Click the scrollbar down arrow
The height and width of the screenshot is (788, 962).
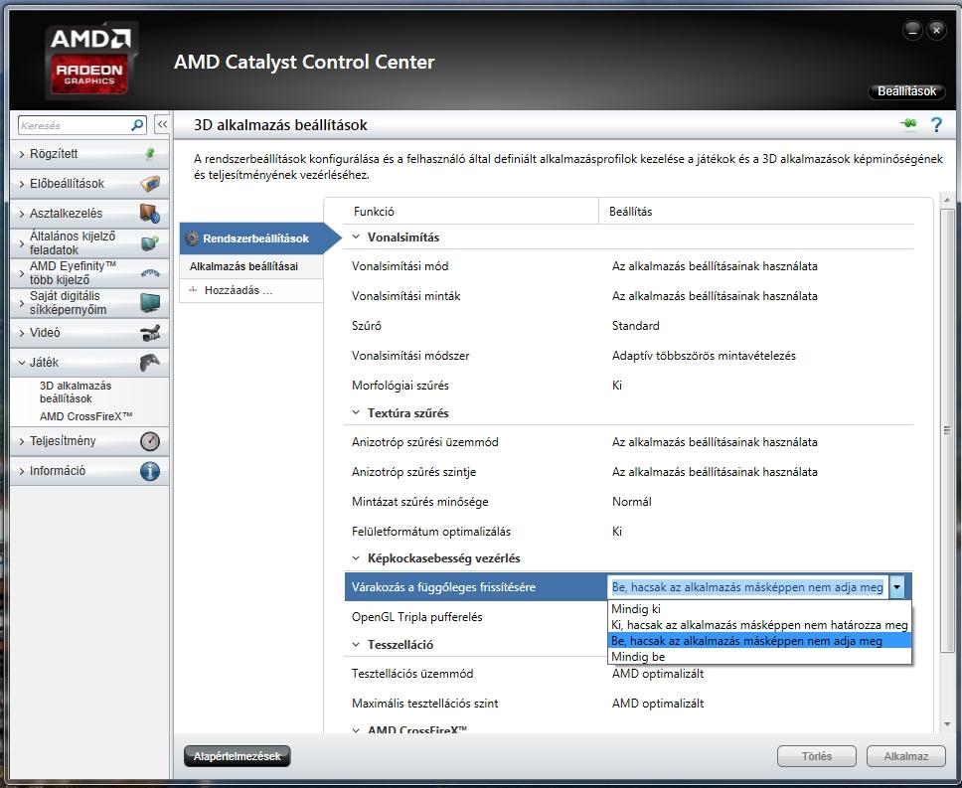(x=947, y=724)
